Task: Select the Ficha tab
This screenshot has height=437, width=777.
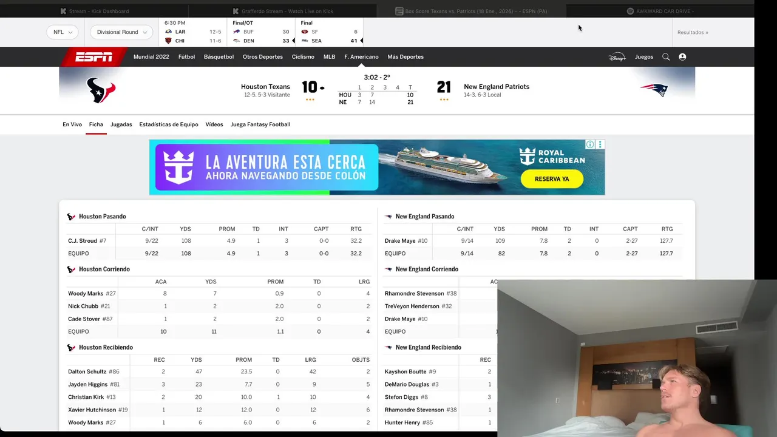Action: (96, 124)
